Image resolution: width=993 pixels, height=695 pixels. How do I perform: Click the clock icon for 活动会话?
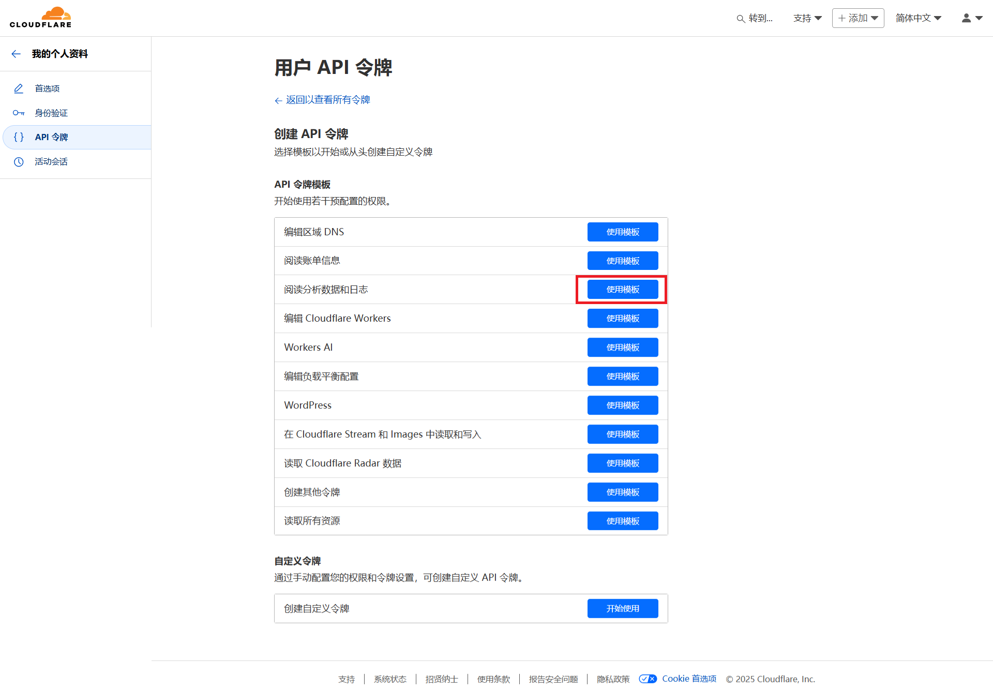pyautogui.click(x=19, y=162)
